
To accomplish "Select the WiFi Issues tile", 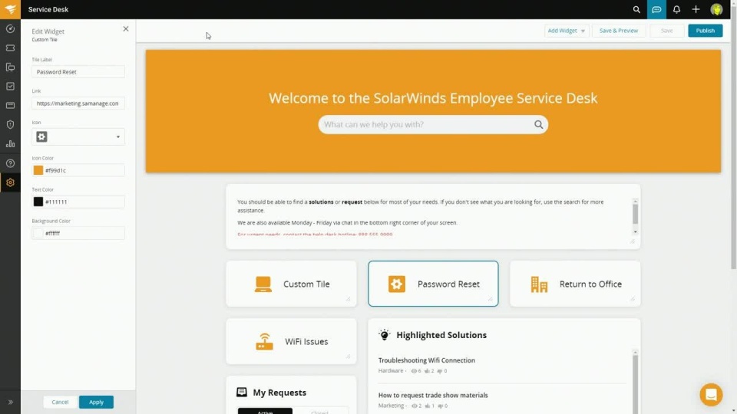I will click(291, 341).
